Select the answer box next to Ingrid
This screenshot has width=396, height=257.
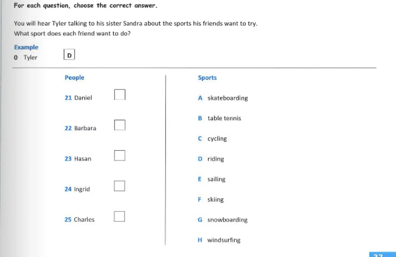click(x=120, y=186)
